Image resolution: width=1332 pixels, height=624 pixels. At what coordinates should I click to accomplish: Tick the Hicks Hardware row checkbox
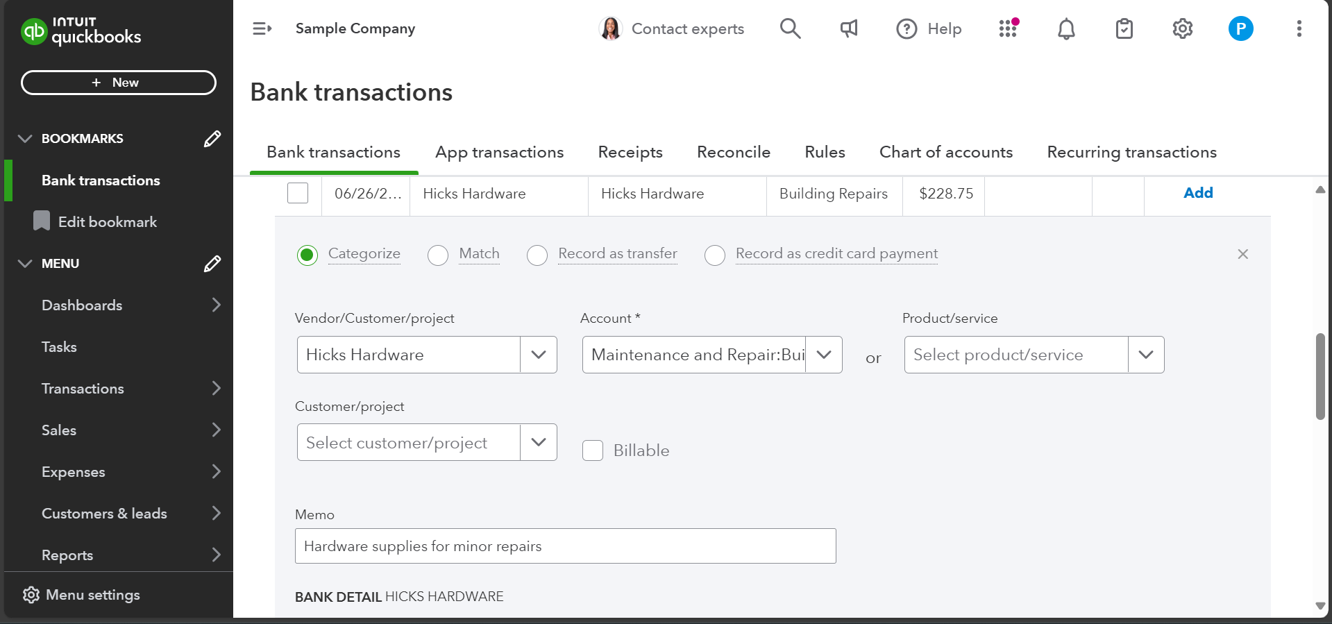pos(298,193)
